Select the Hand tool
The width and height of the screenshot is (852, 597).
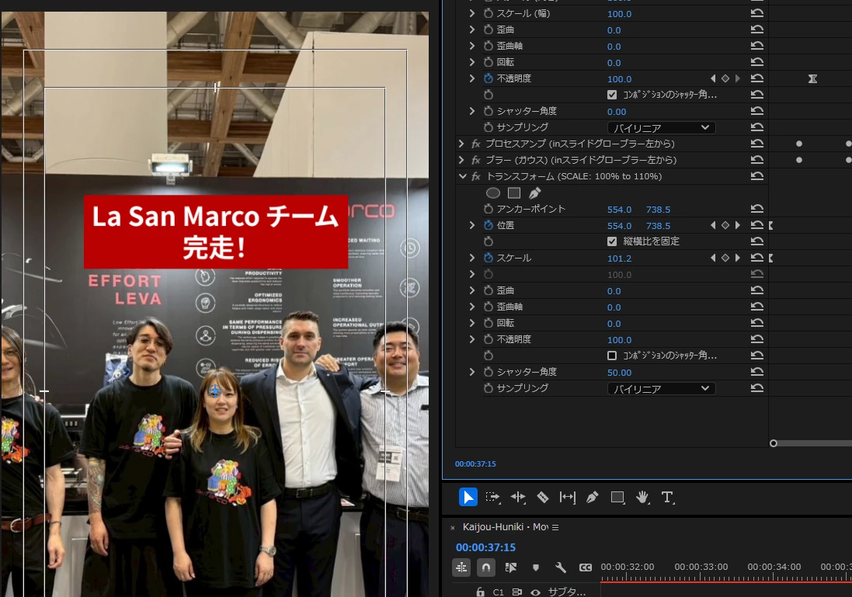[642, 497]
